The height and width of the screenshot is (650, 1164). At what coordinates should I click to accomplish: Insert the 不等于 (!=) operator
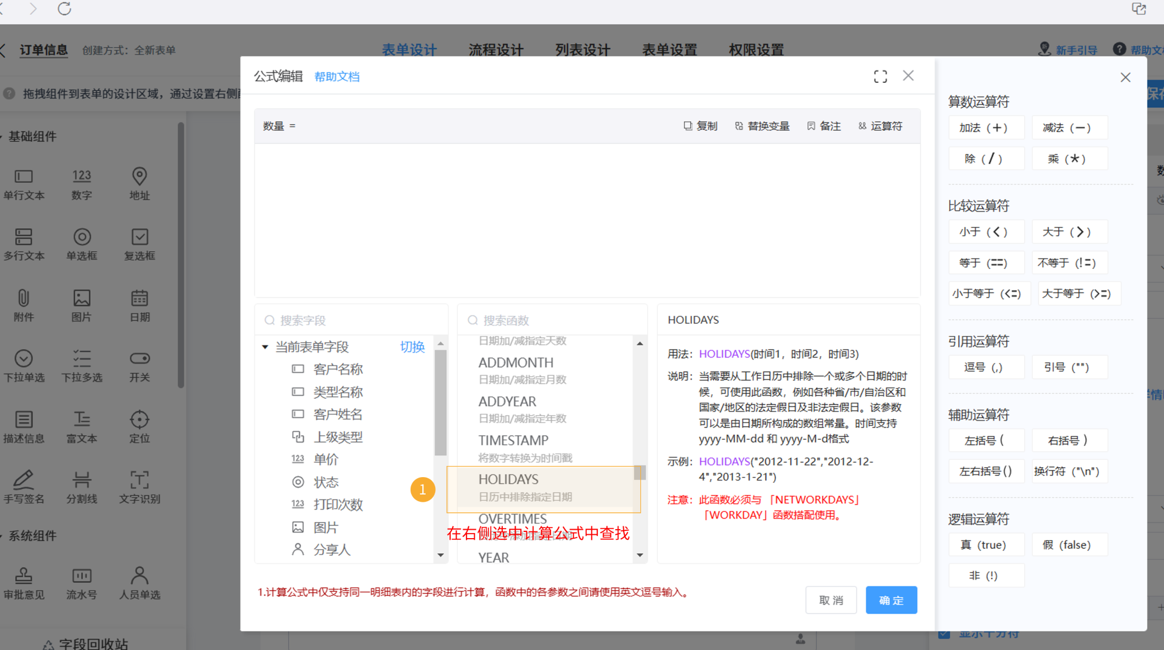(x=1069, y=263)
